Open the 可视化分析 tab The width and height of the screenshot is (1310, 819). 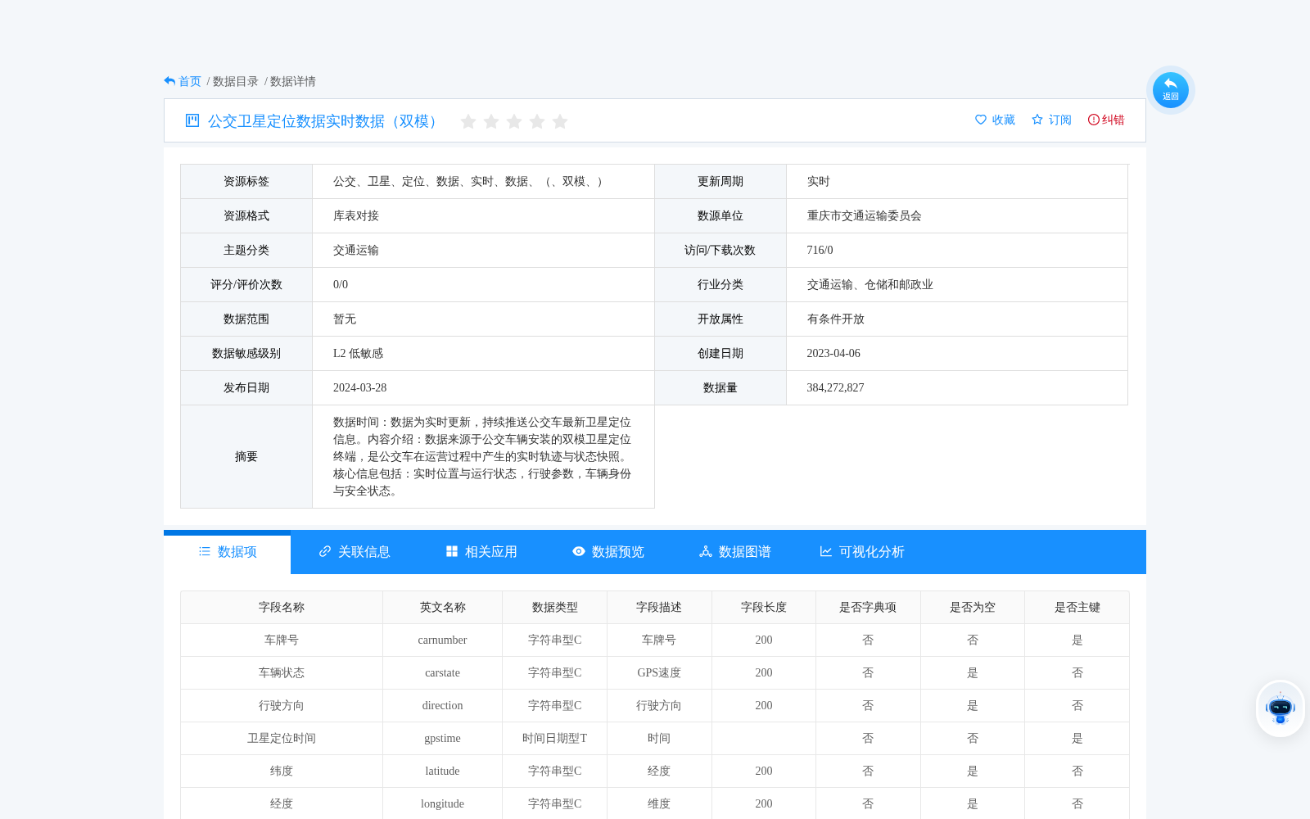(862, 552)
